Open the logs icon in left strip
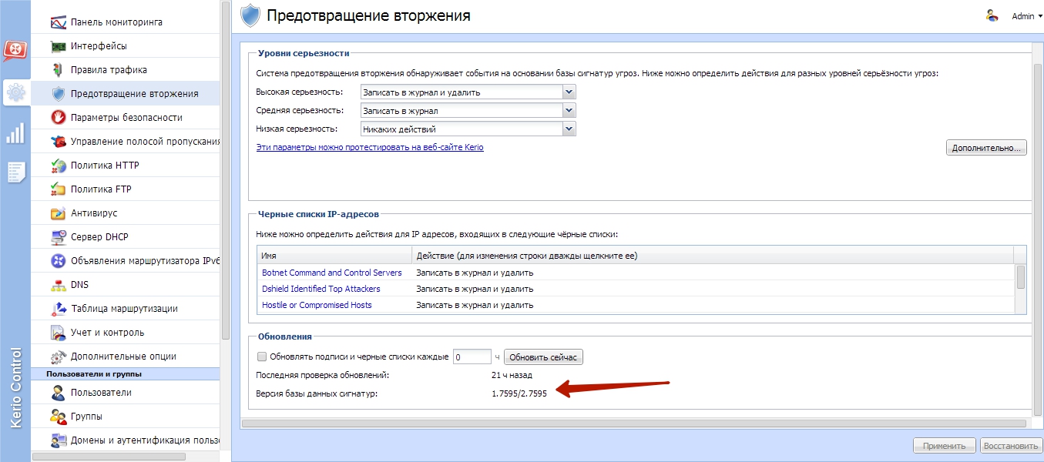 (x=15, y=172)
